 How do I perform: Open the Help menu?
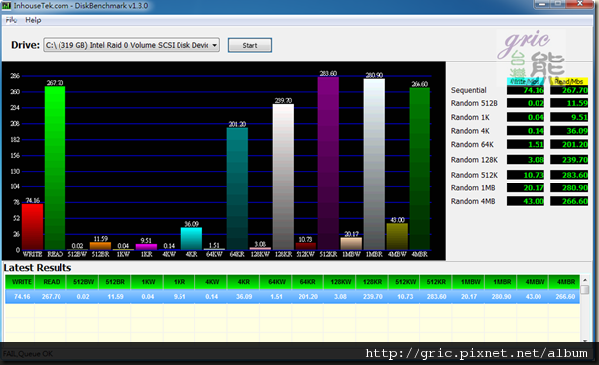[33, 20]
